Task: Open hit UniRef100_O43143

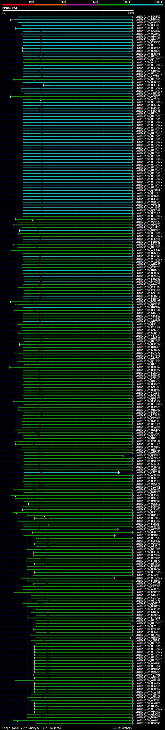Action: pyautogui.click(x=148, y=207)
